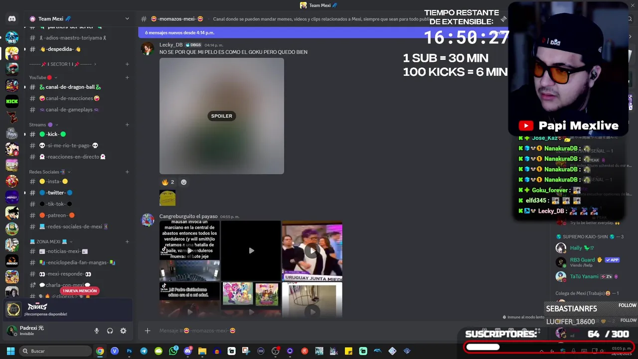Image resolution: width=638 pixels, height=359 pixels.
Task: Click Cangreburguito el payaso username
Action: pyautogui.click(x=188, y=216)
